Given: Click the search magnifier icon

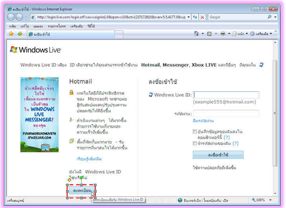Looking at the screenshot, I should click(x=269, y=17).
